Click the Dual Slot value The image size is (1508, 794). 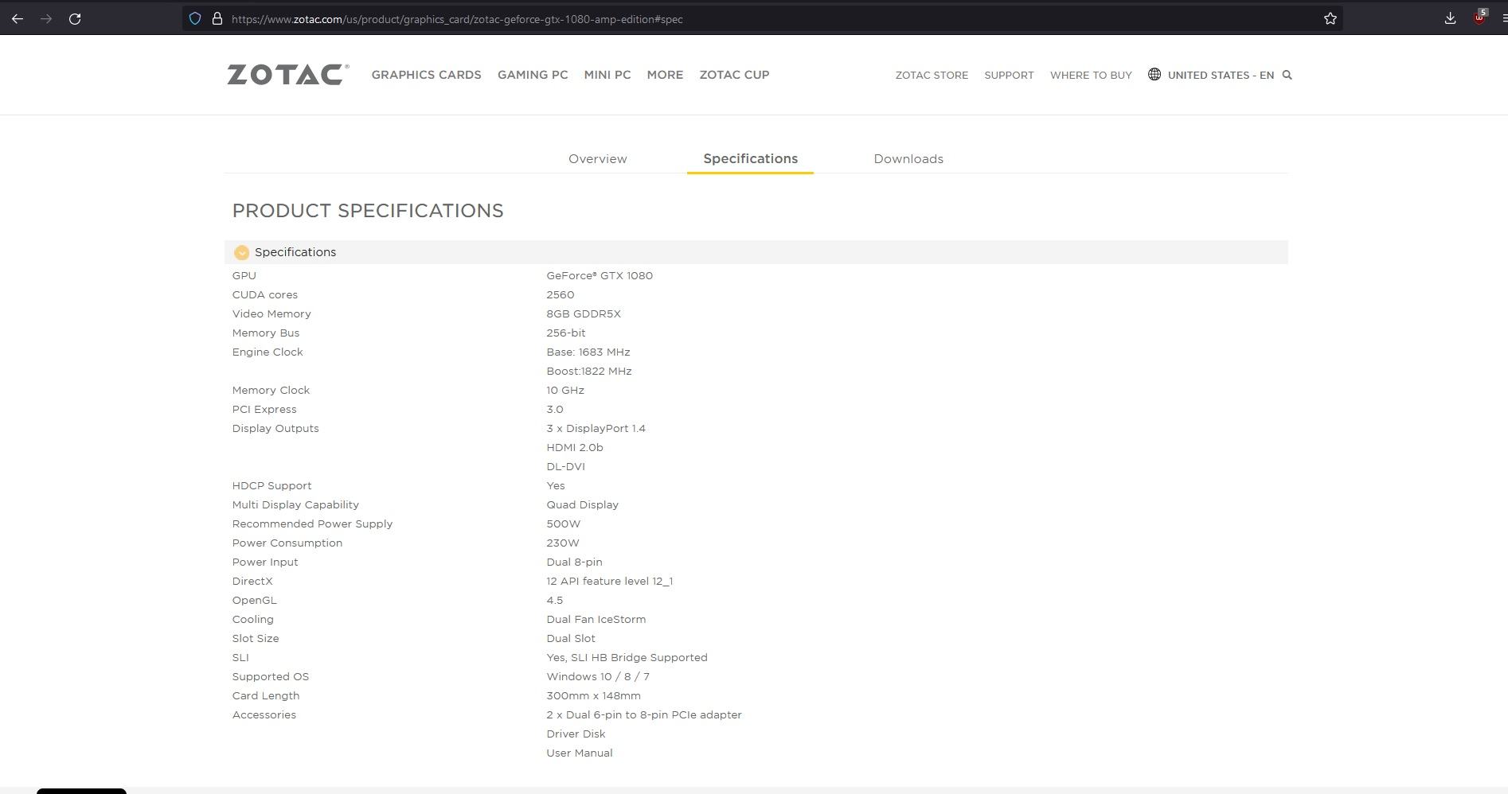pyautogui.click(x=571, y=638)
